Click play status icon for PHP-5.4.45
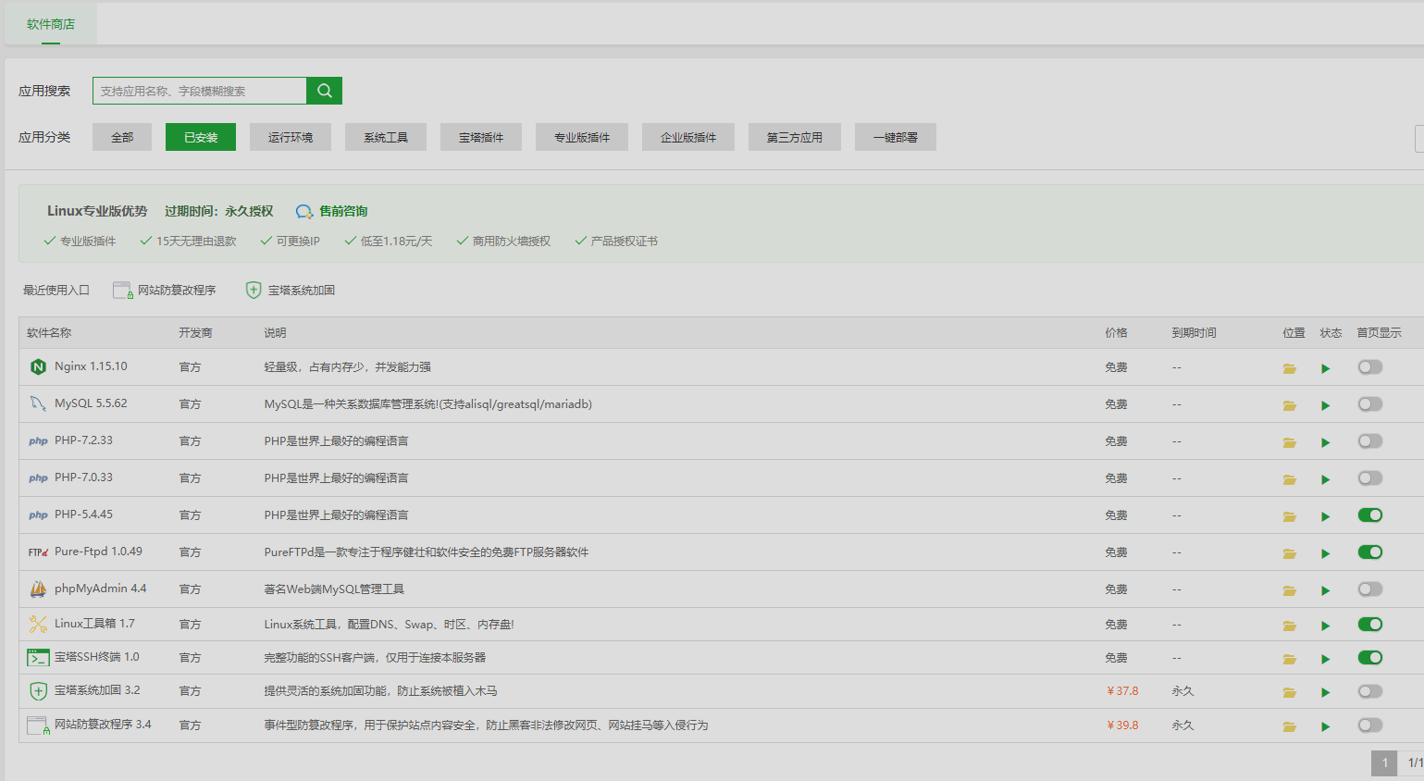This screenshot has height=781, width=1424. (1326, 516)
